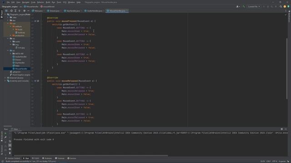
Task: Open Project panel gear options
Action: pyautogui.click(x=24, y=11)
